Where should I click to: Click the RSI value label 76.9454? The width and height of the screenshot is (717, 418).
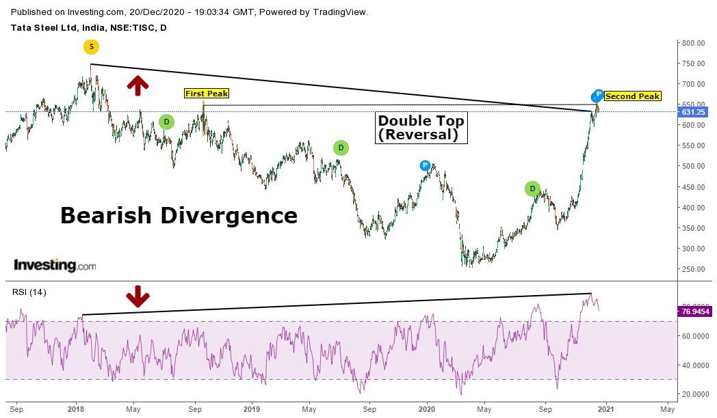click(694, 311)
